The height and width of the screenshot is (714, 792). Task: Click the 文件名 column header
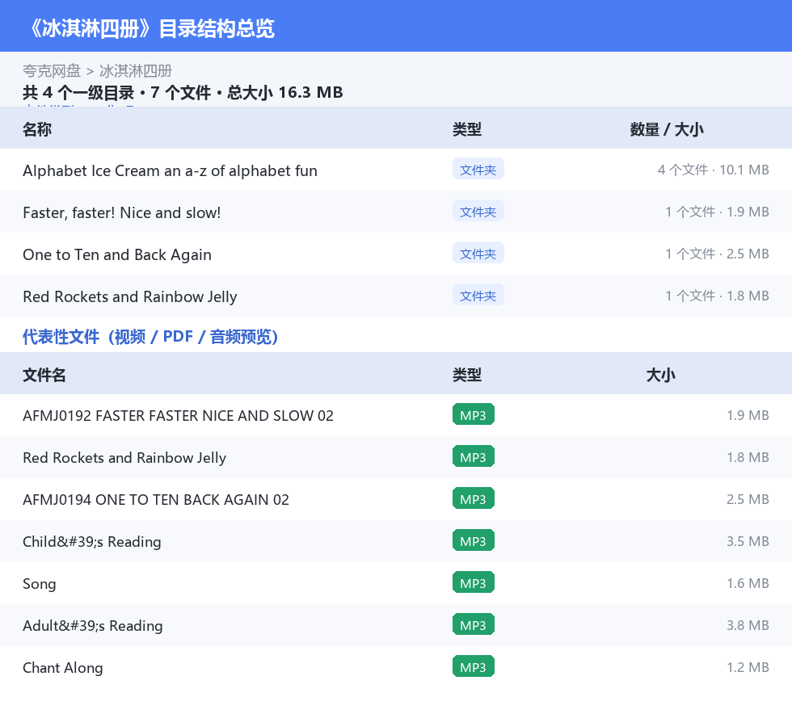click(44, 375)
